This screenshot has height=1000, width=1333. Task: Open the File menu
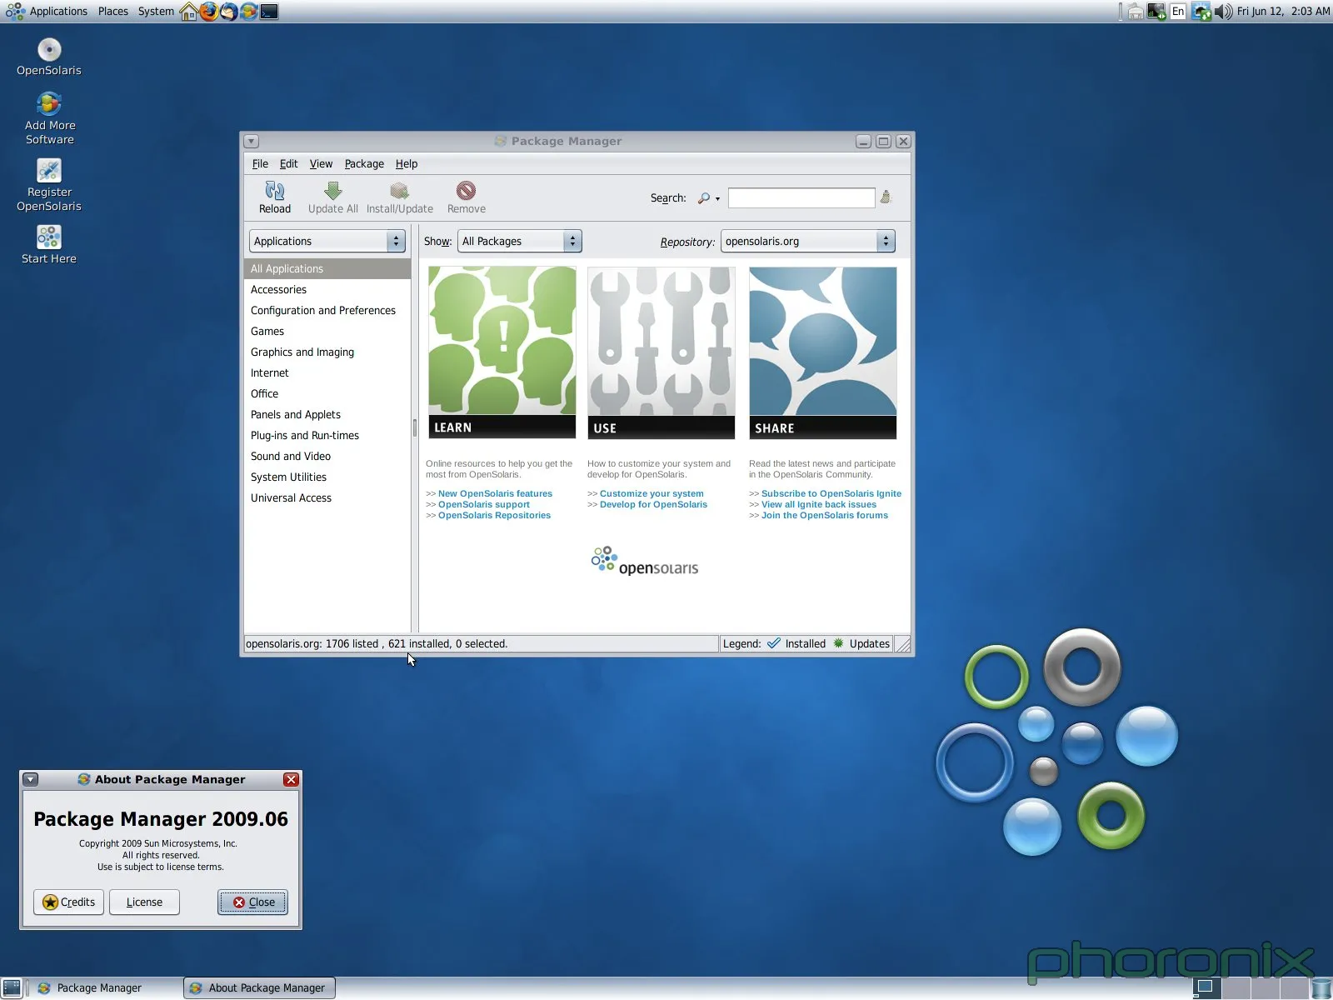click(260, 164)
